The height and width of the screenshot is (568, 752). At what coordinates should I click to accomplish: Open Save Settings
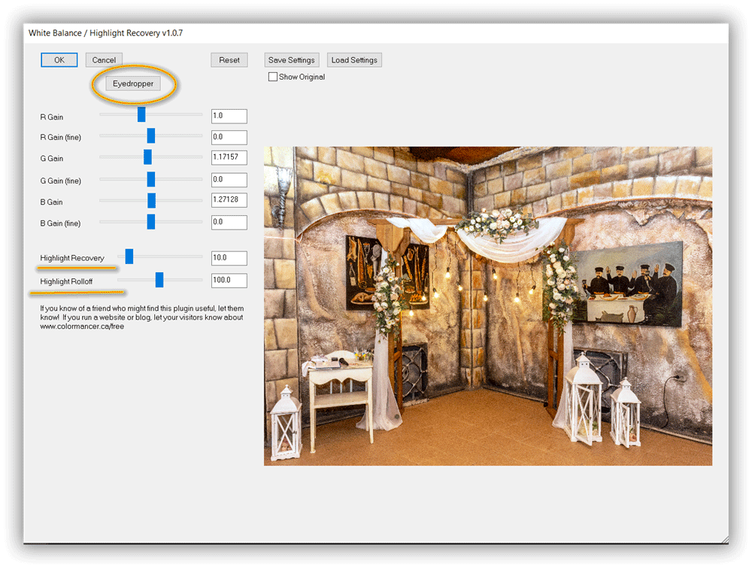(x=291, y=59)
